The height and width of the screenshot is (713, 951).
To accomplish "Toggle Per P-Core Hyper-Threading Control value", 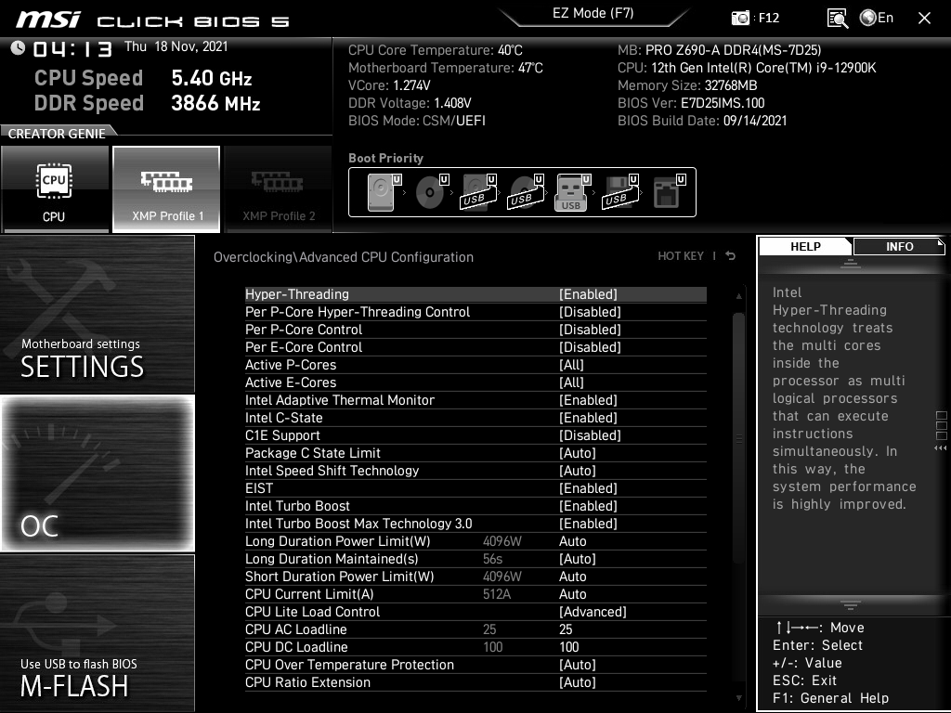I will 590,312.
